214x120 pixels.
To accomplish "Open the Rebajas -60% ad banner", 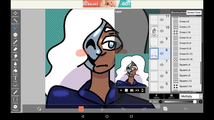I will tap(107, 4).
